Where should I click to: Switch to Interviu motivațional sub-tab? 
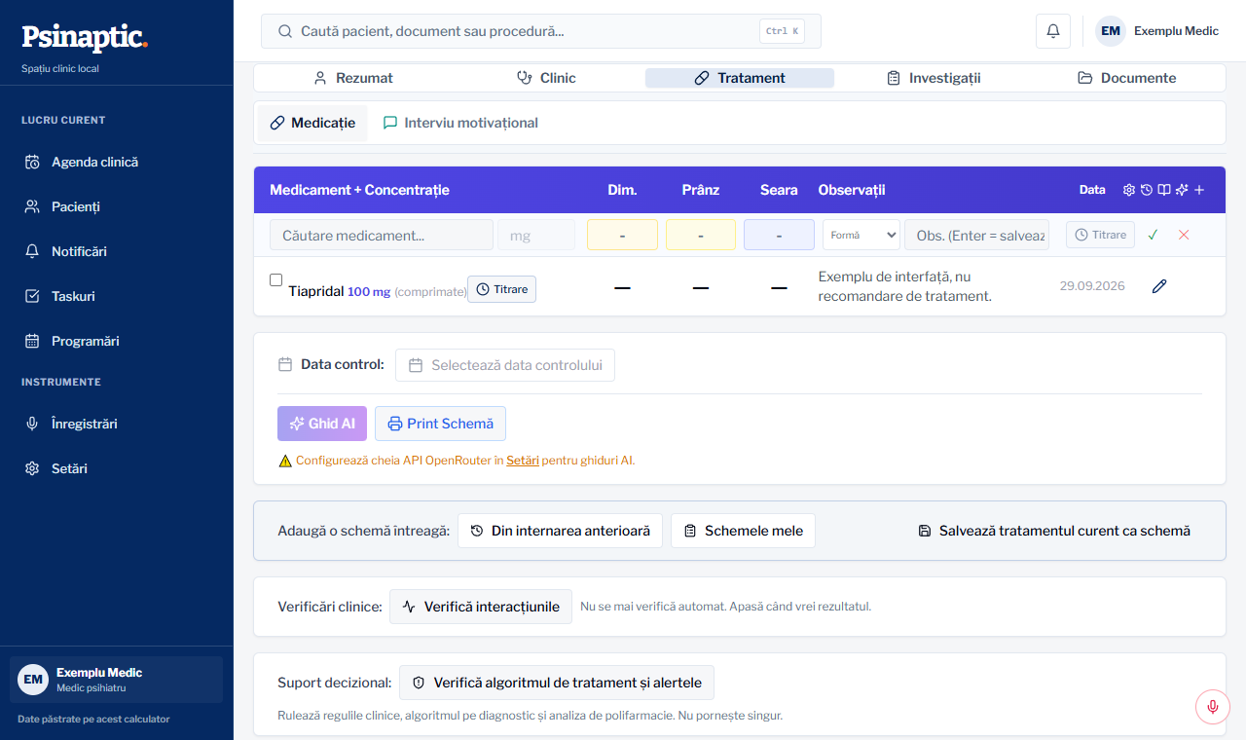coord(460,123)
